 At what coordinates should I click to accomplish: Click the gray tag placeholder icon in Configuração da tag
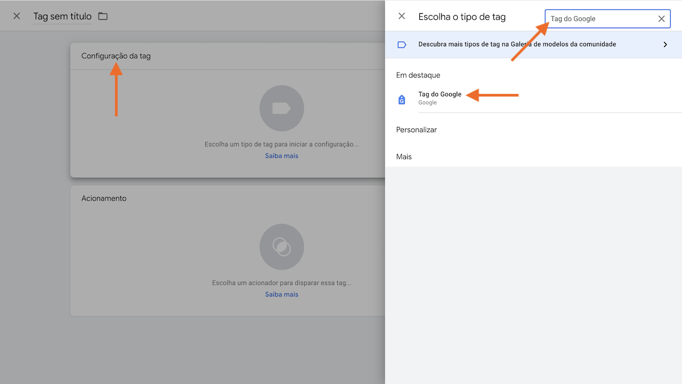pyautogui.click(x=281, y=108)
